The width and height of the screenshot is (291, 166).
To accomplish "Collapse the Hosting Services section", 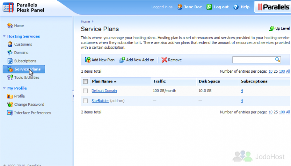I will (4, 36).
